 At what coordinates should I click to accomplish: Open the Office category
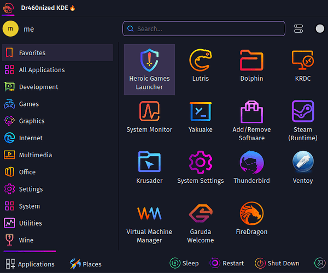coord(57,172)
